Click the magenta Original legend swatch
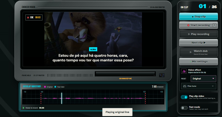The height and width of the screenshot is (117, 222). (x=45, y=87)
